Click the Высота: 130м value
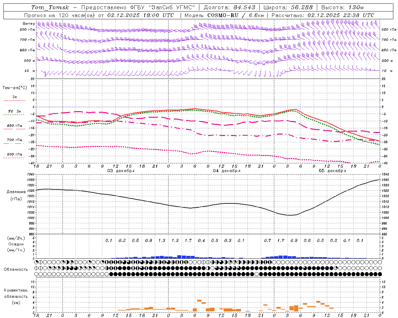The image size is (398, 318). (x=342, y=7)
